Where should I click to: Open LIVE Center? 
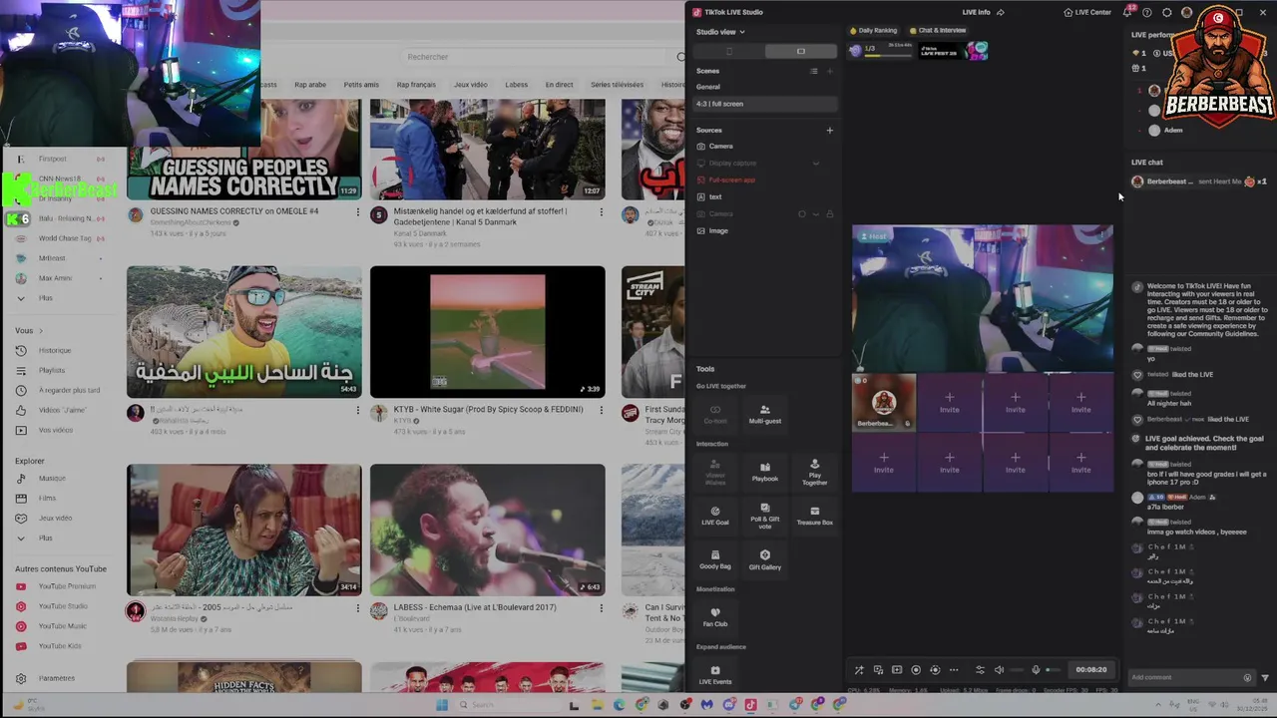tap(1087, 12)
